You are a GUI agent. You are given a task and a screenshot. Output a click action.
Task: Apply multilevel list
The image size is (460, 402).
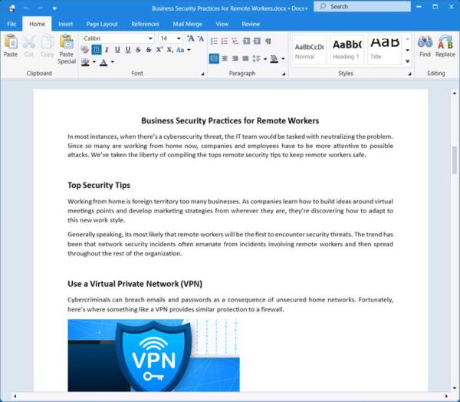coord(235,41)
